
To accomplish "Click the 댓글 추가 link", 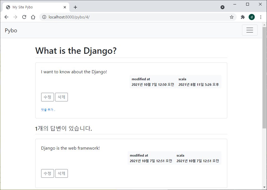I will tap(48, 110).
